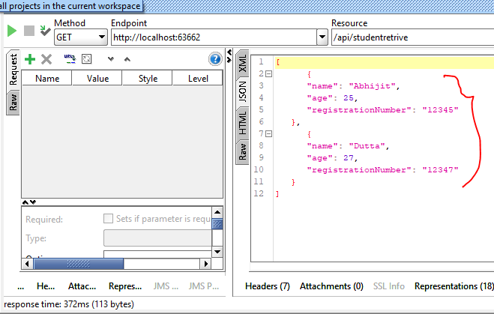
Task: Switch to the HTML response tab
Action: [242, 123]
